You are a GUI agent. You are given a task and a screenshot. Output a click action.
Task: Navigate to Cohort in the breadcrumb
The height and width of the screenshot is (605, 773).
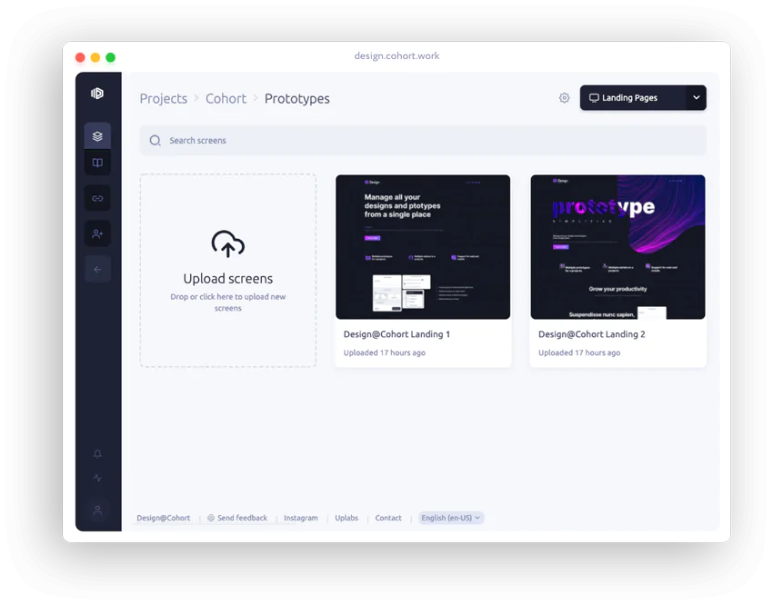click(x=226, y=98)
